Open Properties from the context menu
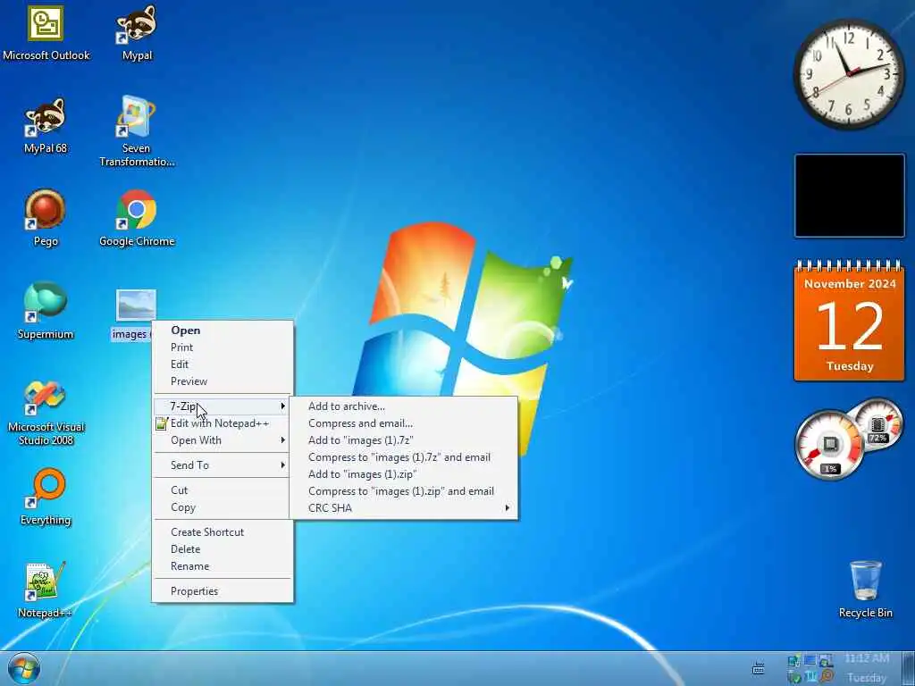Image resolution: width=915 pixels, height=686 pixels. coord(222,591)
